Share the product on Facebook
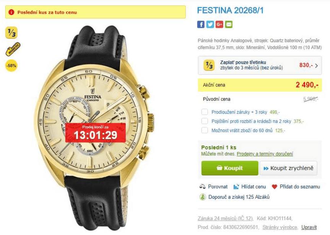Viewport: 330px width, 235px height. [200, 25]
